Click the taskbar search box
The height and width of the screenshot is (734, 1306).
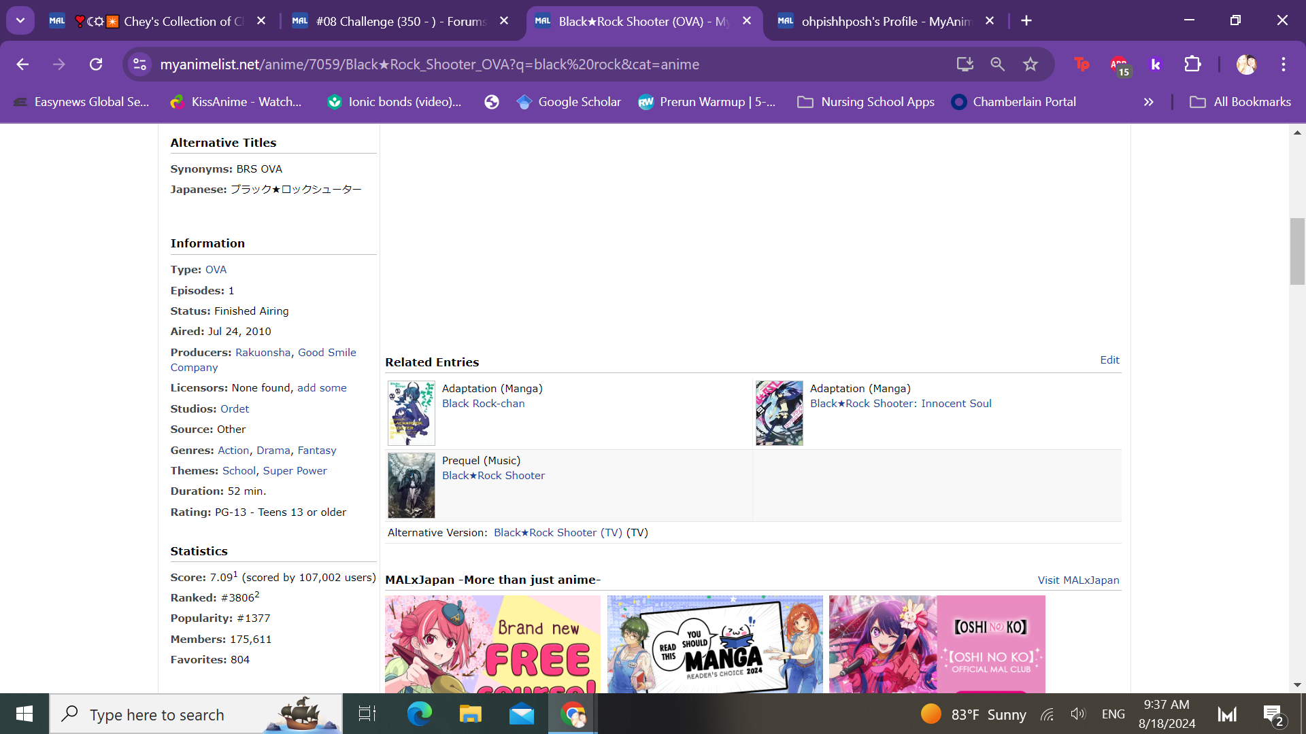click(196, 714)
